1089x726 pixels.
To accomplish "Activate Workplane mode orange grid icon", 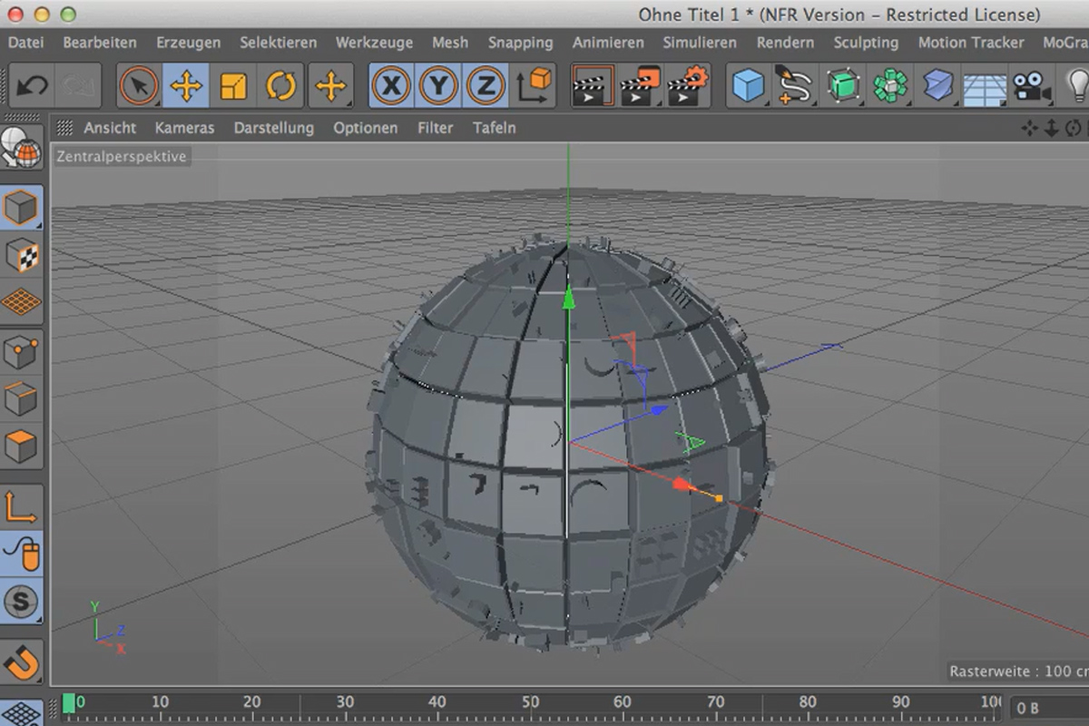I will pyautogui.click(x=22, y=301).
